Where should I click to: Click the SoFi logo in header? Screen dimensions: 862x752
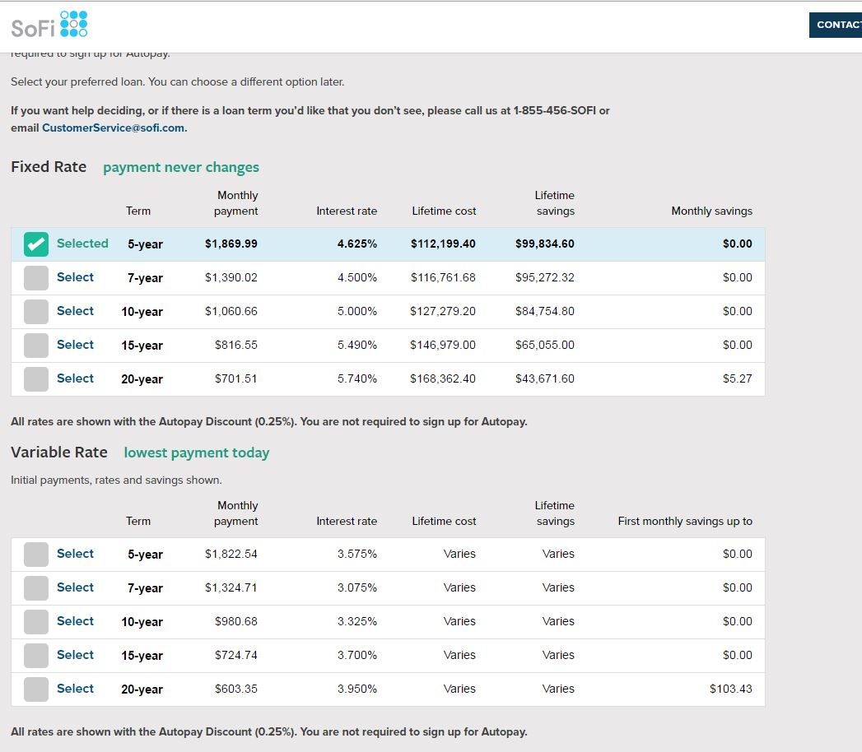tap(49, 26)
